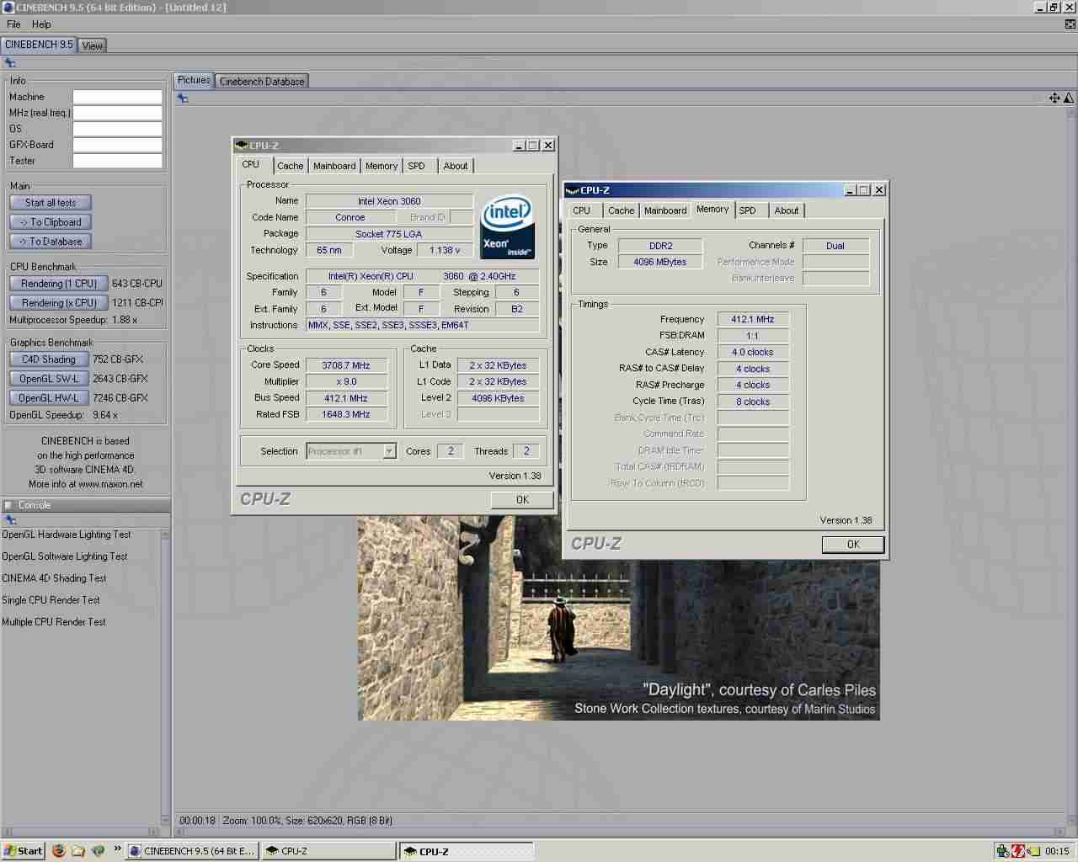The image size is (1078, 862).
Task: Click the pin icon under Console header
Action: pyautogui.click(x=11, y=519)
